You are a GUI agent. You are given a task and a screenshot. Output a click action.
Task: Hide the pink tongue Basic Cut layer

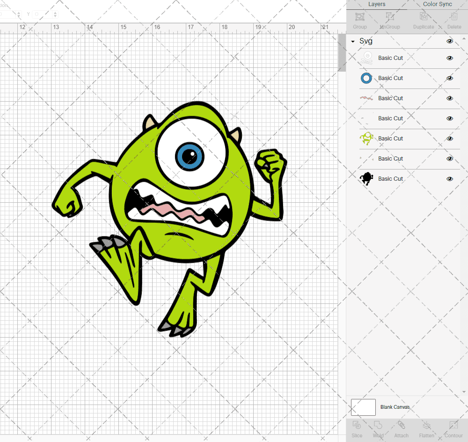click(449, 98)
